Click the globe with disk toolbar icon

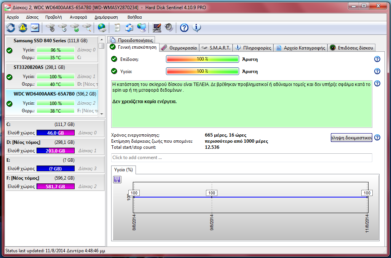(102, 28)
